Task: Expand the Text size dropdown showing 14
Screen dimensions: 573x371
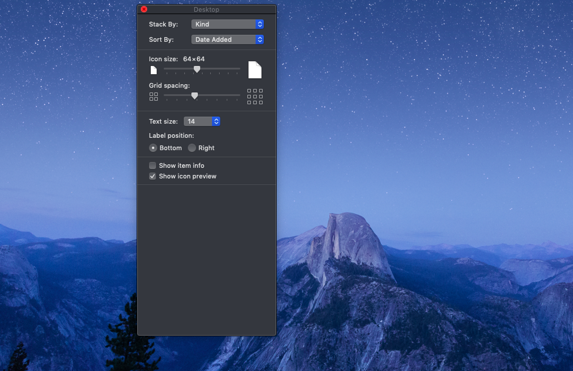Action: coord(202,121)
